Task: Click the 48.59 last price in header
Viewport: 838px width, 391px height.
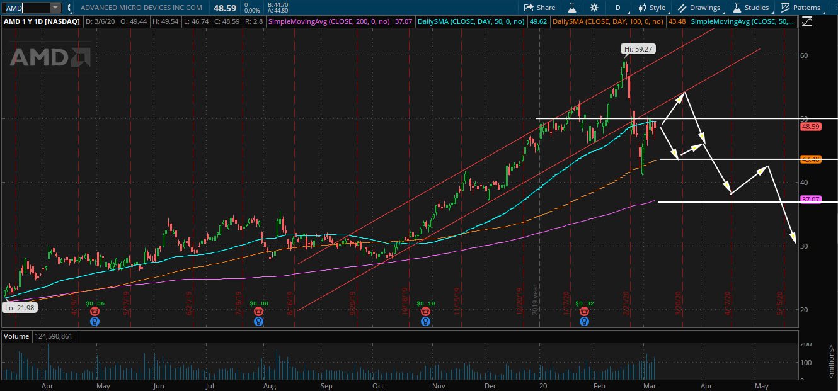Action: coord(224,8)
